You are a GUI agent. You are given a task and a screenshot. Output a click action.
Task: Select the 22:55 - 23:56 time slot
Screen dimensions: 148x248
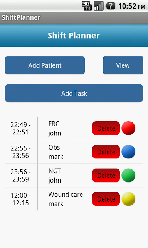pos(20,152)
